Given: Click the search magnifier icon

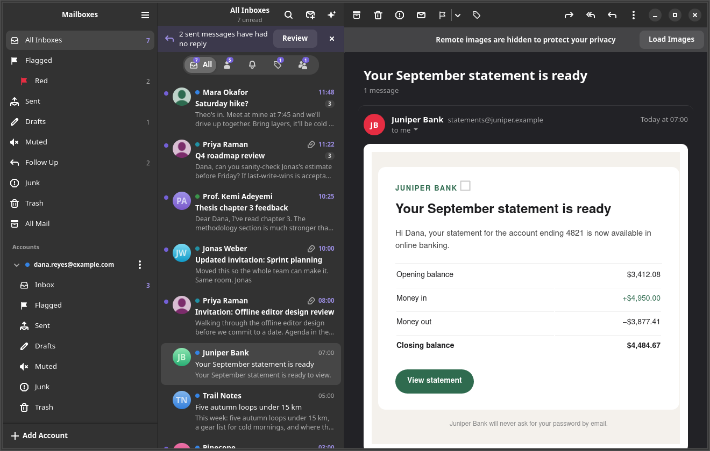Looking at the screenshot, I should pos(289,15).
